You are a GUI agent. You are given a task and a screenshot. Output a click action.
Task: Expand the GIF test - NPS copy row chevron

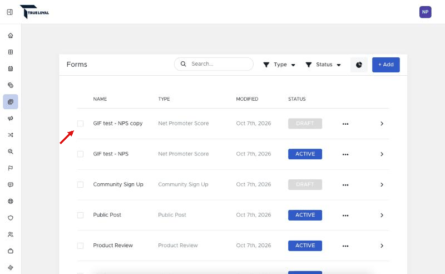pos(382,124)
